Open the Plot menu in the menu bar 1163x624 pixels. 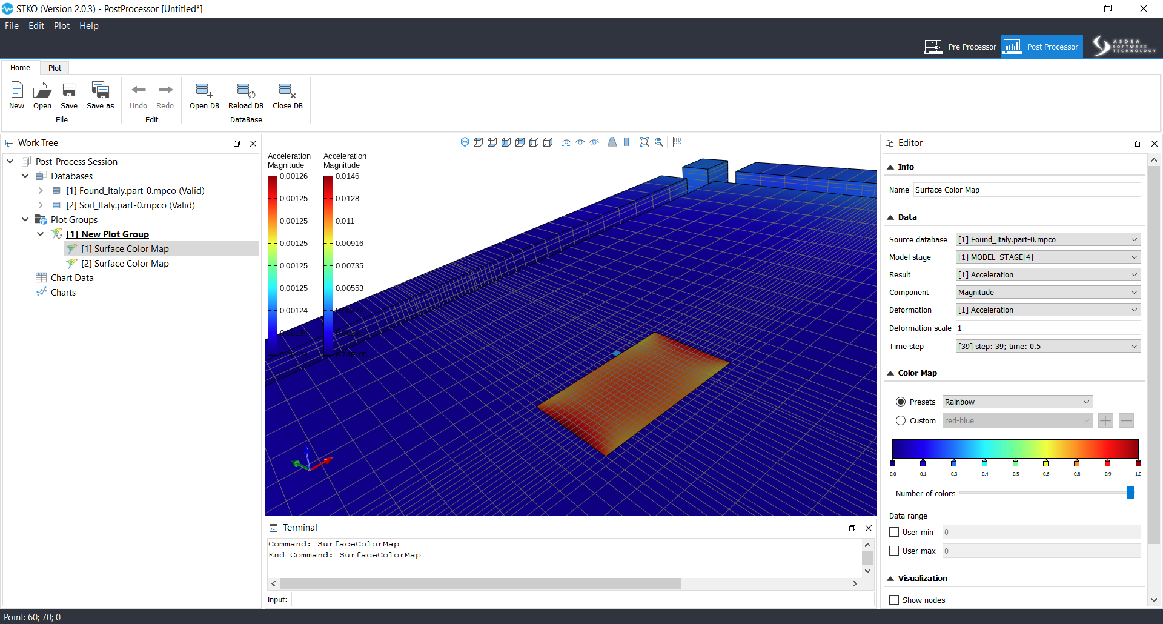62,26
